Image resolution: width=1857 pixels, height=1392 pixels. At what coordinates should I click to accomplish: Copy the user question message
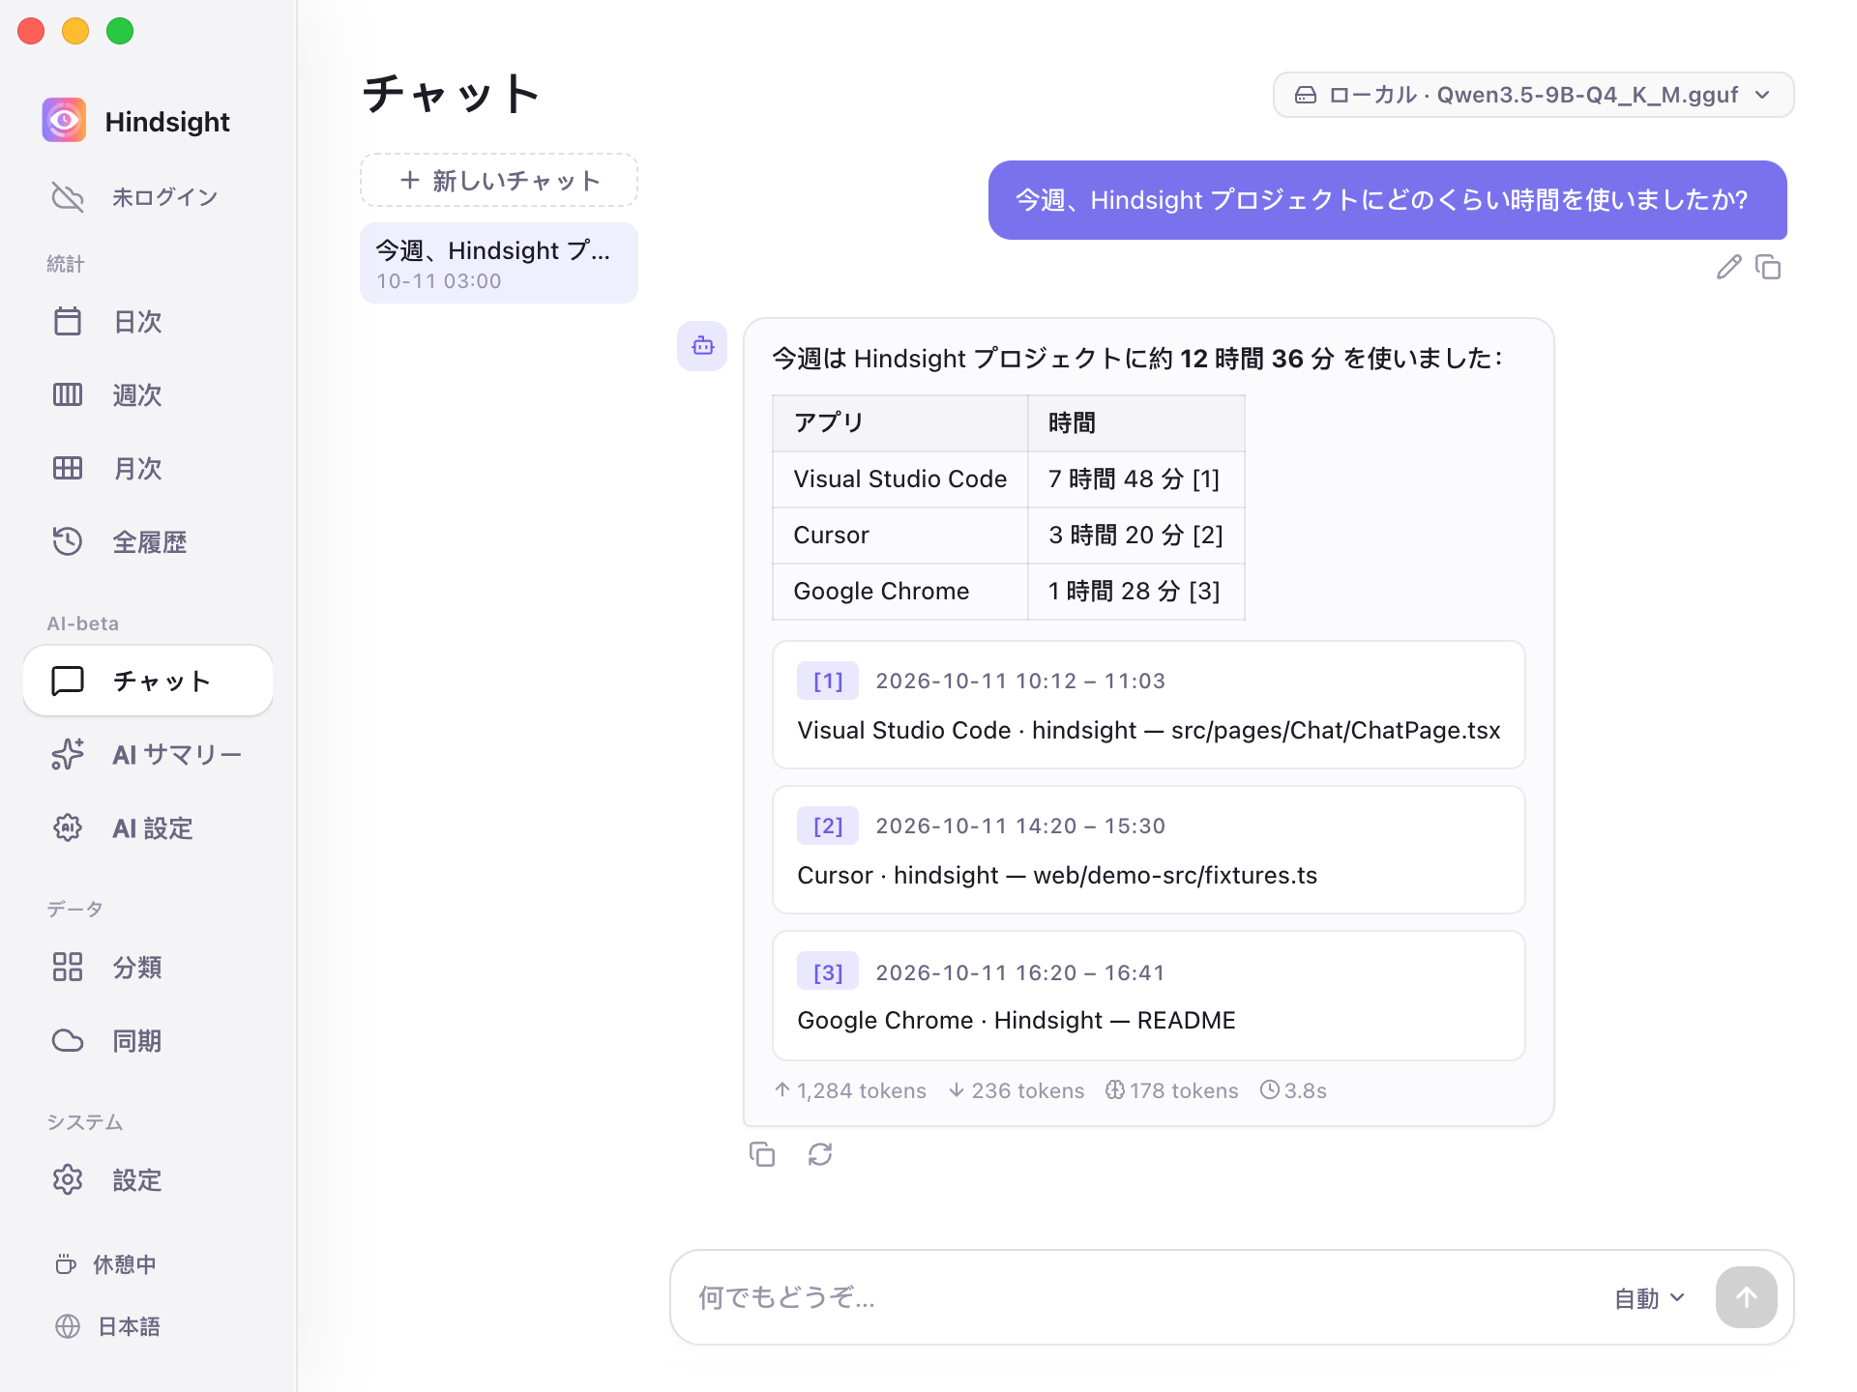click(1768, 267)
